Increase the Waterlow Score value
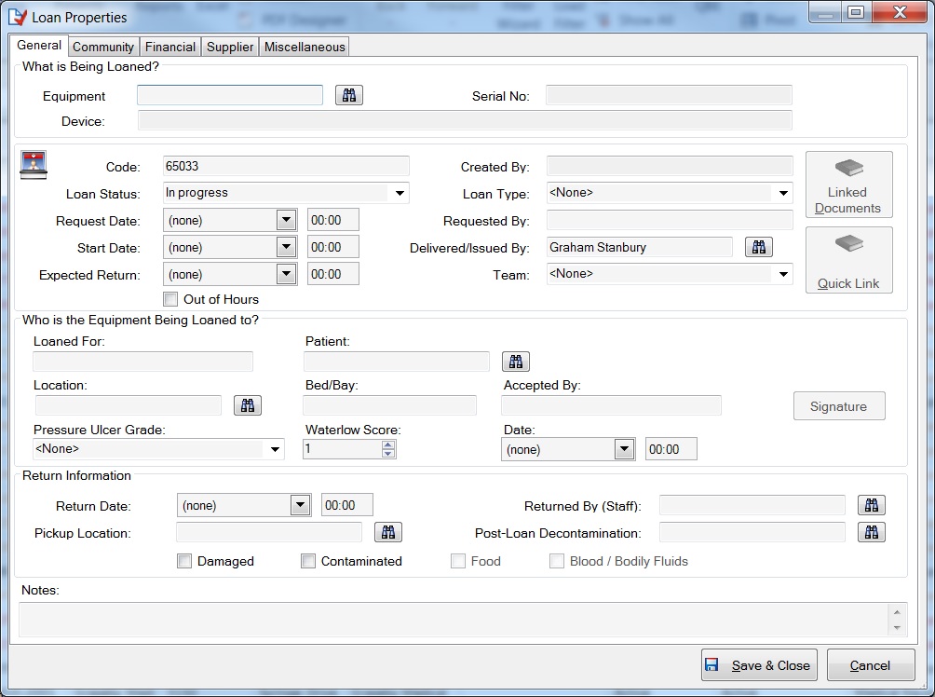Image resolution: width=935 pixels, height=697 pixels. pos(388,444)
